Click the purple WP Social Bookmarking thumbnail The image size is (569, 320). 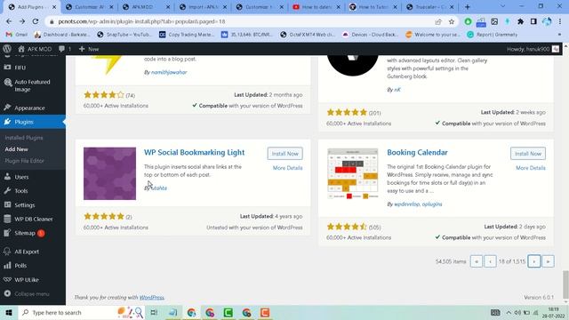point(109,173)
